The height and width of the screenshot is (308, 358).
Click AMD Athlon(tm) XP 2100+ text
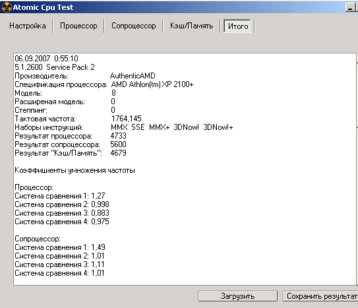pyautogui.click(x=152, y=84)
